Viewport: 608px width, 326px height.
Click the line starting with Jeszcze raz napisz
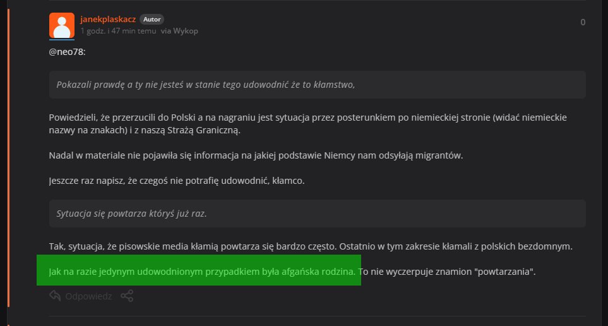click(x=177, y=181)
